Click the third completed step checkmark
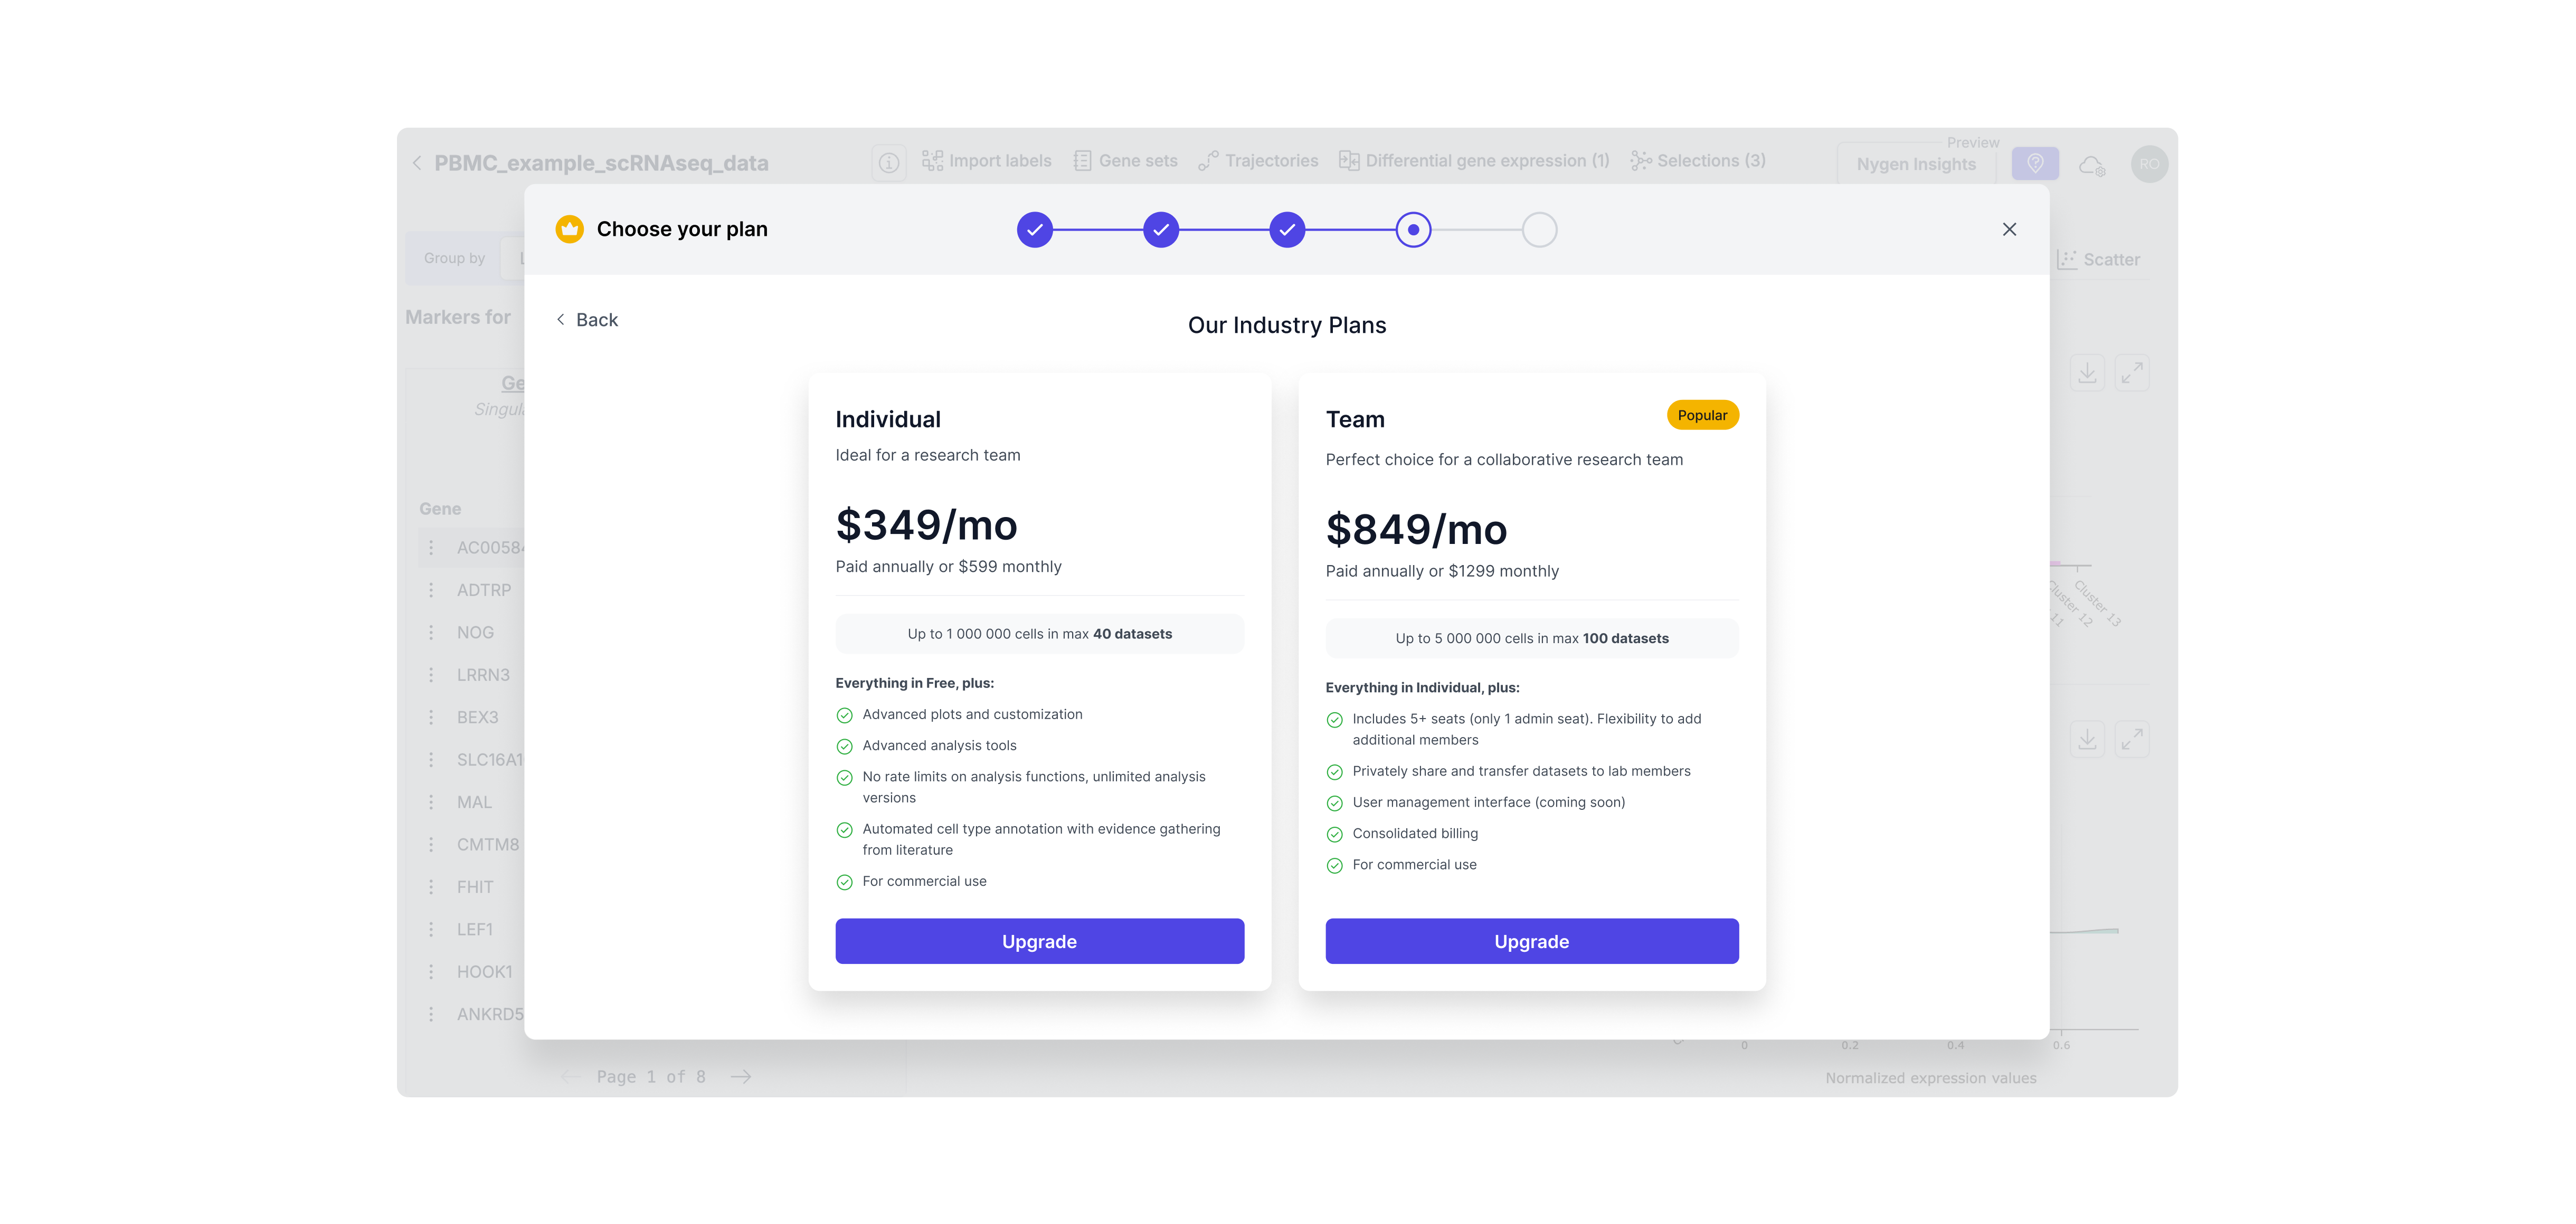 click(x=1287, y=230)
